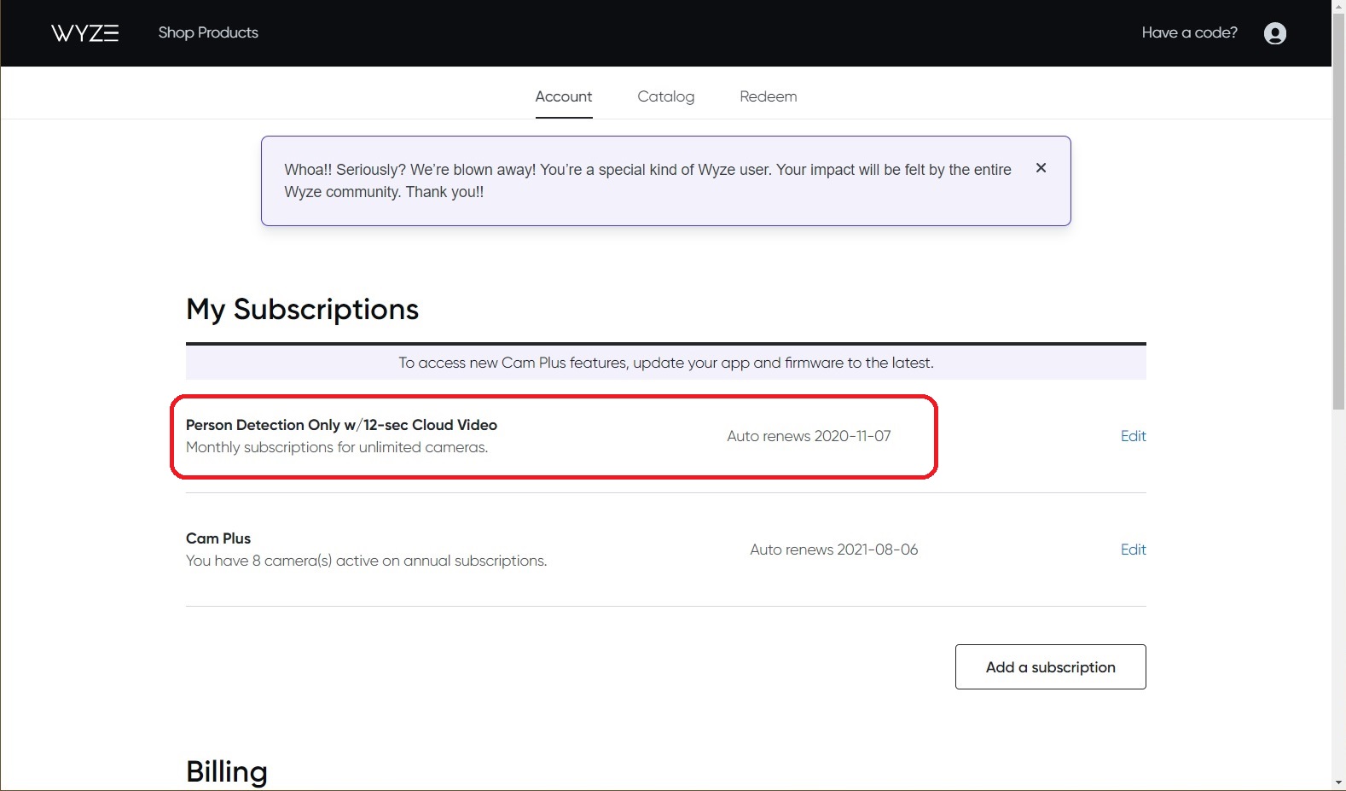
Task: Click 'Auto renews 2020-11-07' text
Action: [x=809, y=436]
